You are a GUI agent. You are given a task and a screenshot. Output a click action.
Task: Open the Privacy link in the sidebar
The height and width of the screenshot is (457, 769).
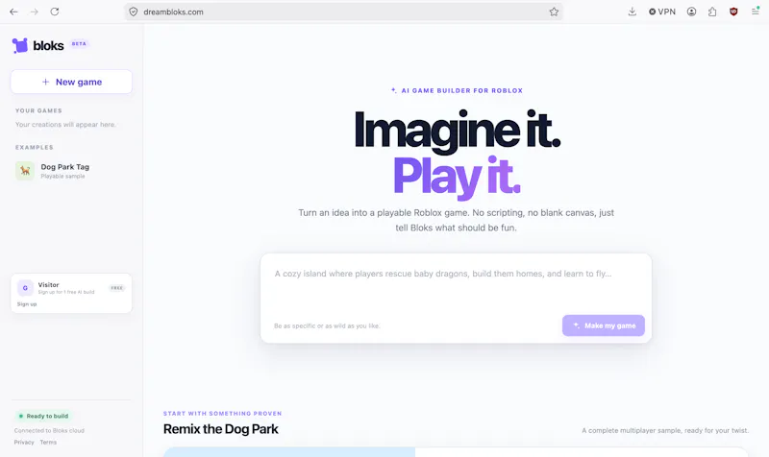24,443
